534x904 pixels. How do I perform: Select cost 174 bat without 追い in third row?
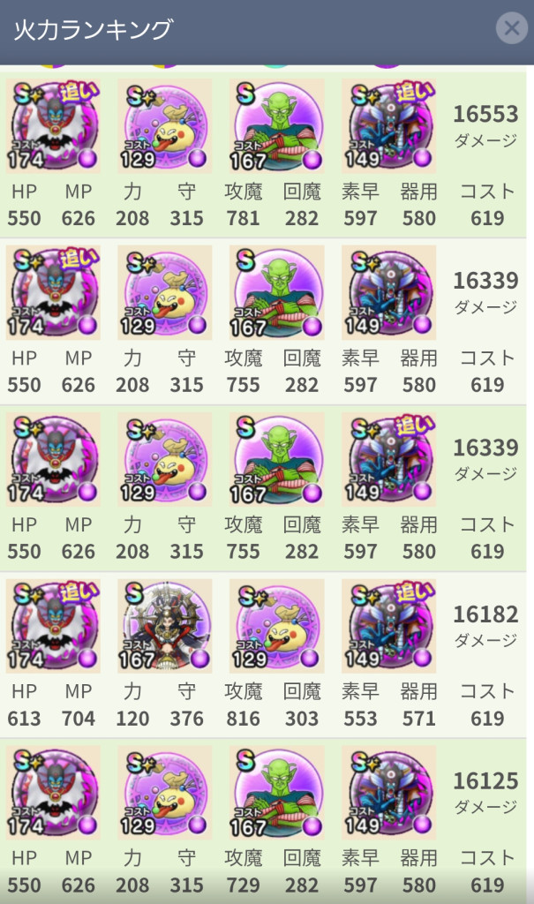click(53, 459)
